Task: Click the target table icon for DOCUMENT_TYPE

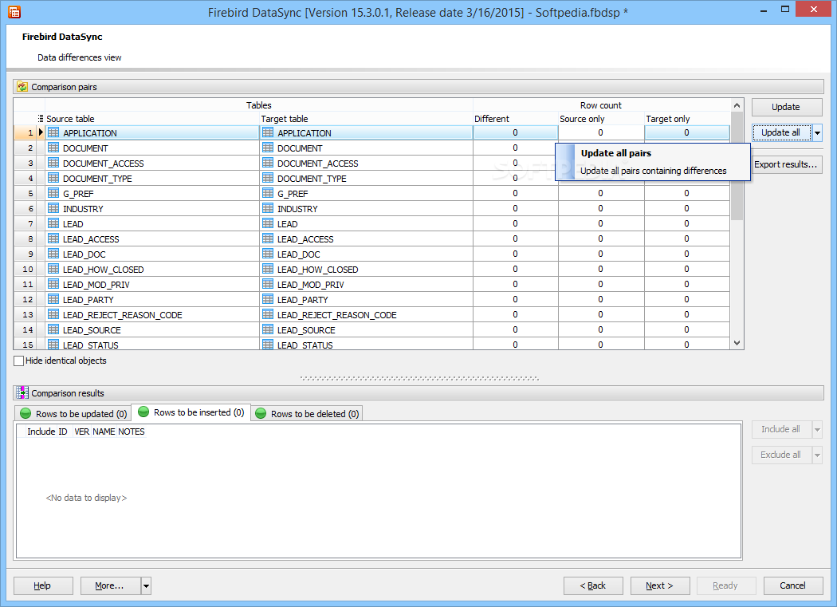Action: 268,178
